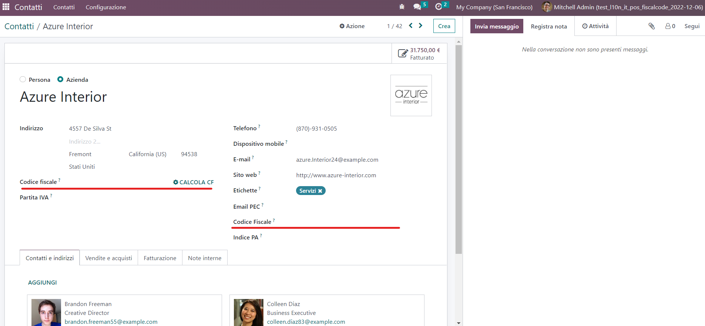705x326 pixels.
Task: Switch to Note interne tab
Action: (x=205, y=258)
